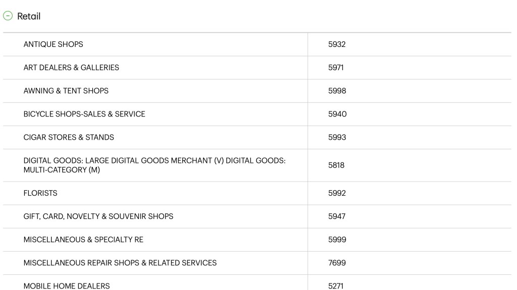Select BICYCLE SHOPS-SALES & SERVICE row
This screenshot has height=290, width=517.
pos(84,114)
